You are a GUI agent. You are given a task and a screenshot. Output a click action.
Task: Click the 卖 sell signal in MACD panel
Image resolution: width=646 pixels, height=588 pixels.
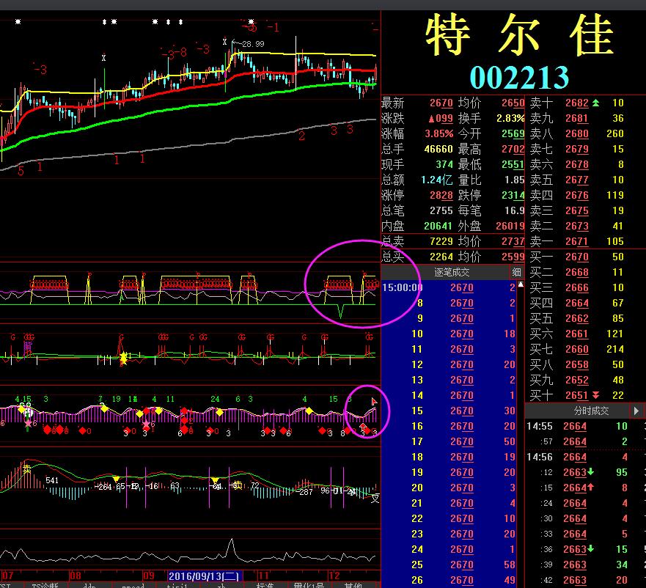(x=27, y=469)
